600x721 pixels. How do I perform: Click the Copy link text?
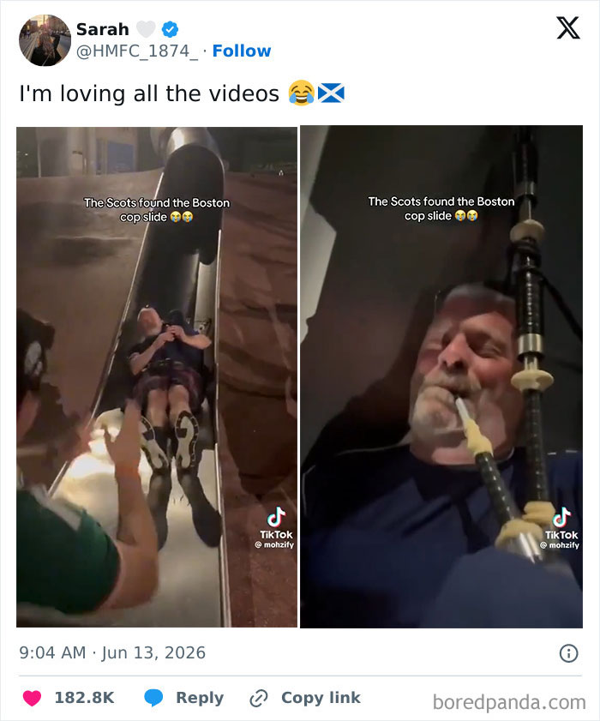(x=321, y=698)
